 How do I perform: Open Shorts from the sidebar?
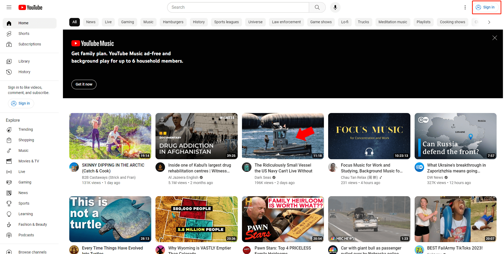(24, 34)
